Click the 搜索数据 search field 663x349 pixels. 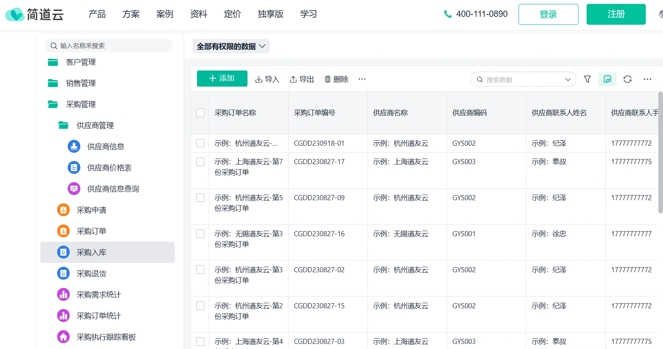pyautogui.click(x=523, y=80)
